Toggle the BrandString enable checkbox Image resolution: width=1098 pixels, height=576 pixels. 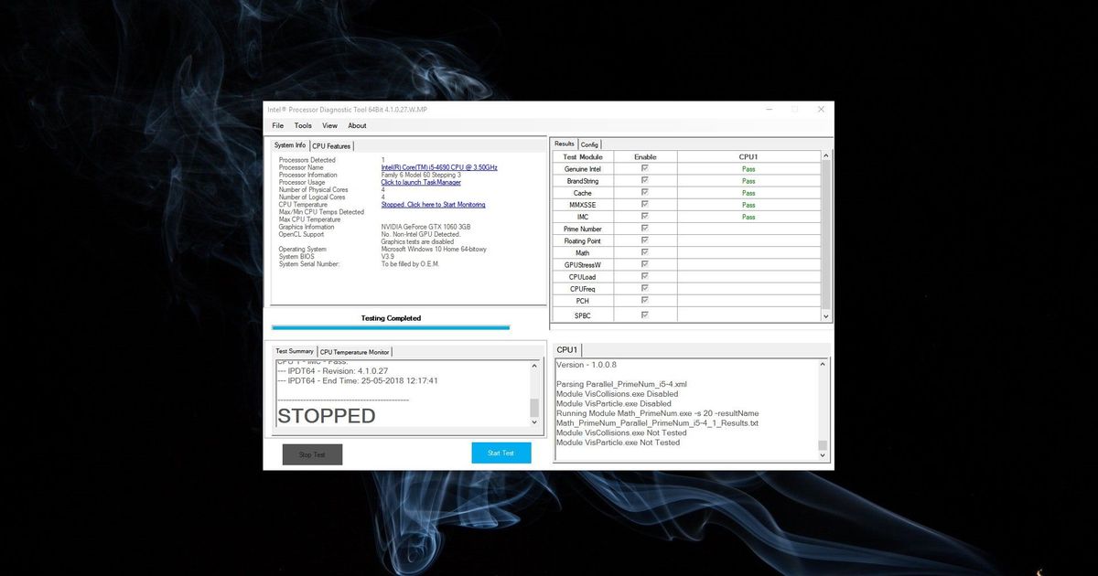[645, 181]
